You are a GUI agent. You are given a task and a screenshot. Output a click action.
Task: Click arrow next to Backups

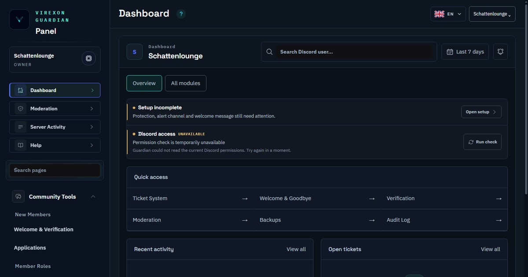pyautogui.click(x=372, y=220)
